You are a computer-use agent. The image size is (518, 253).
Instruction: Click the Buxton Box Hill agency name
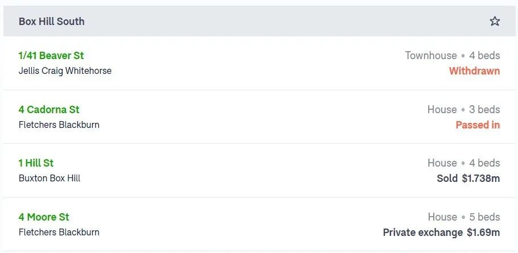tap(50, 178)
